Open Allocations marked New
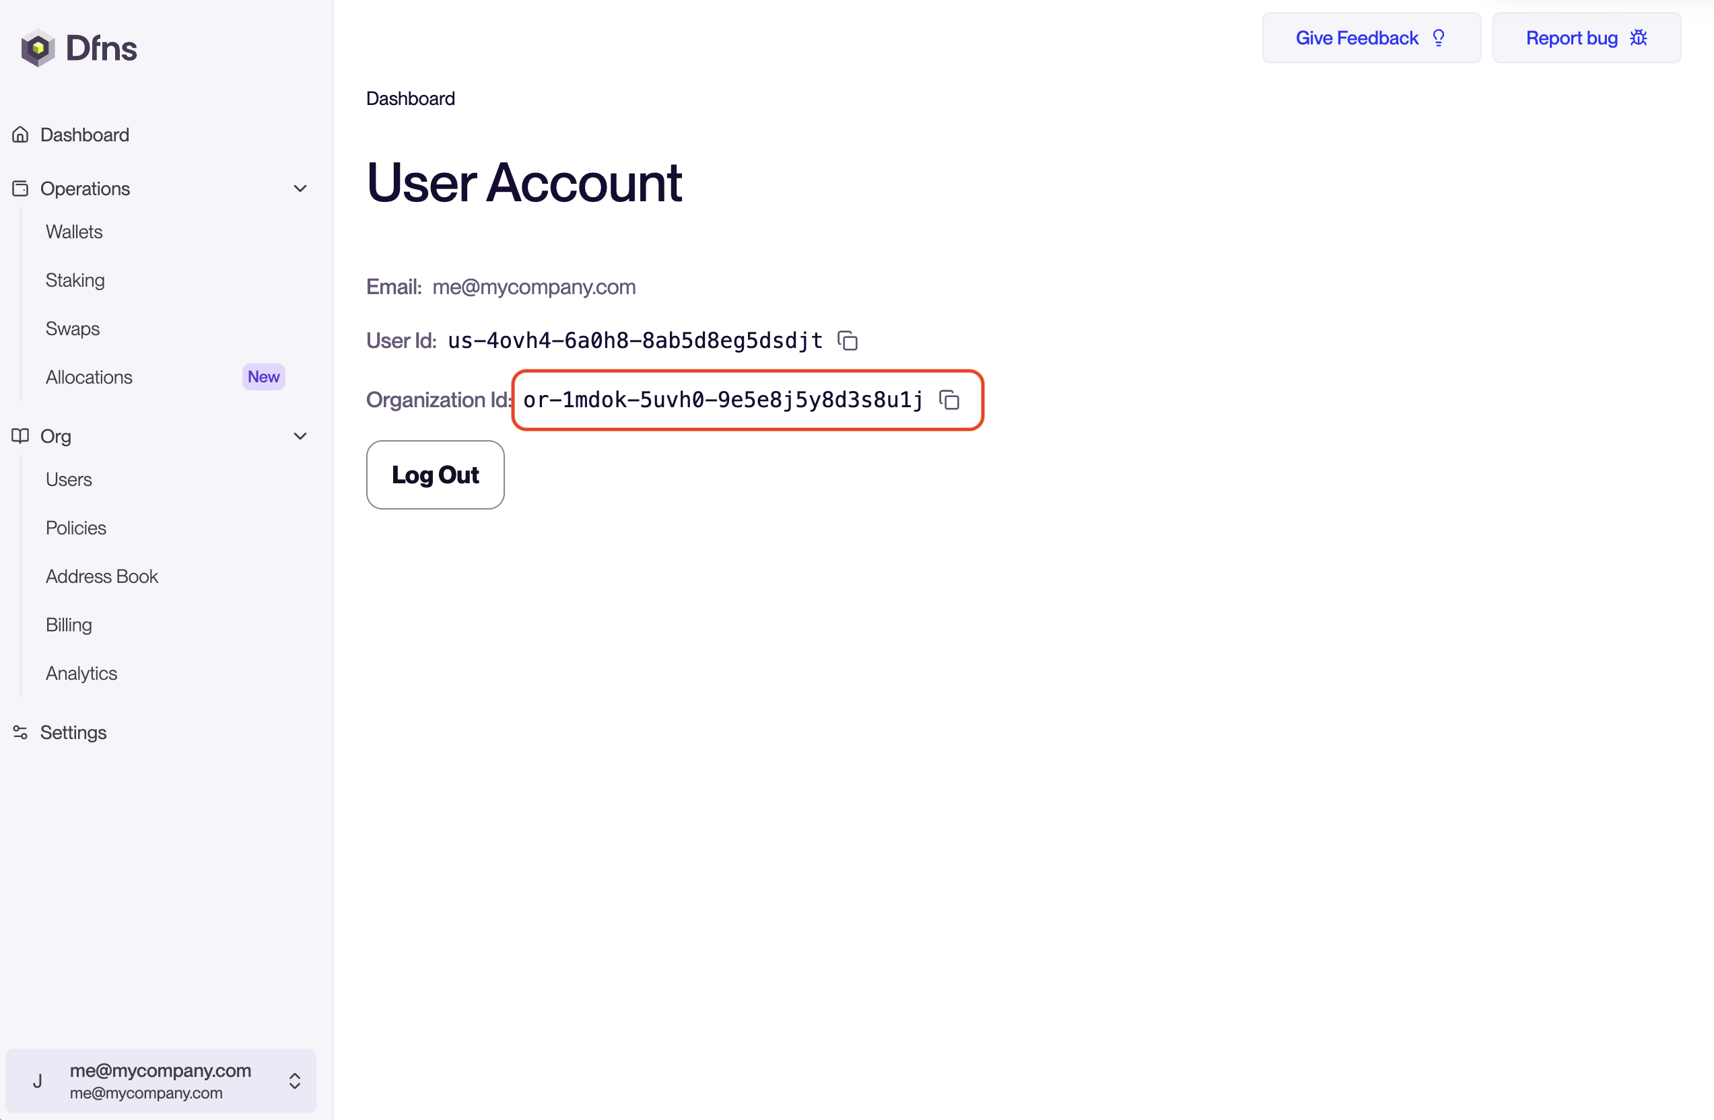This screenshot has width=1714, height=1120. point(90,377)
